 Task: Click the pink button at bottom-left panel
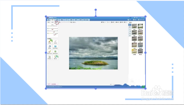pos(53,84)
